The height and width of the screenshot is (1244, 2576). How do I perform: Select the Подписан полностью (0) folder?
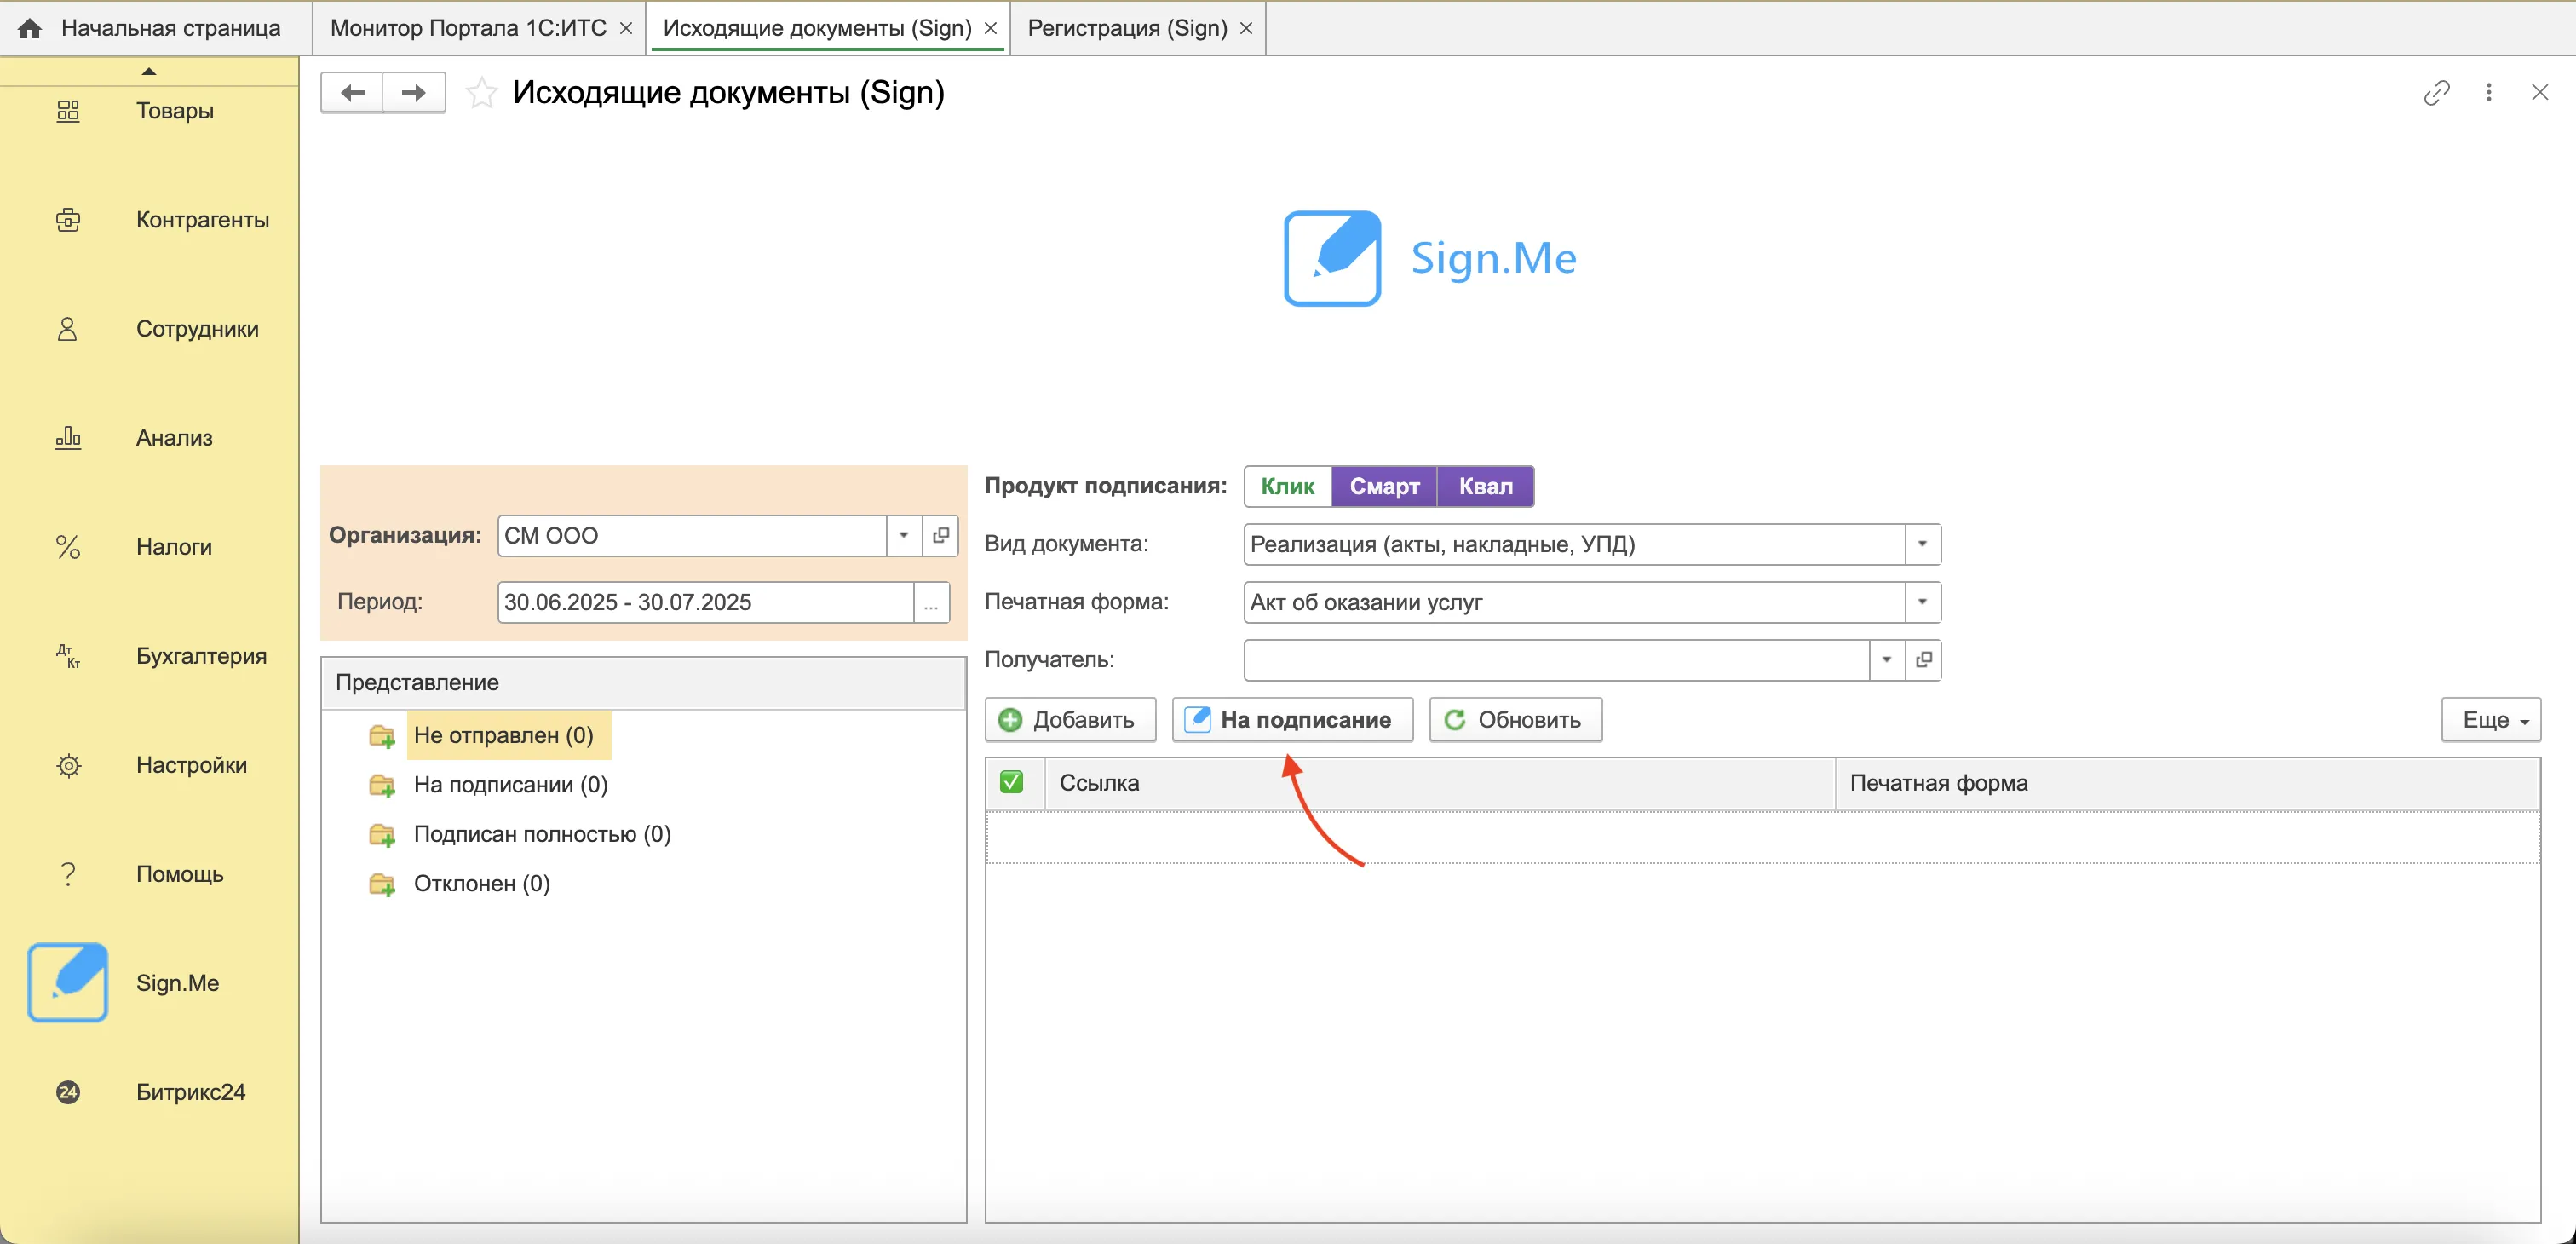[x=542, y=834]
